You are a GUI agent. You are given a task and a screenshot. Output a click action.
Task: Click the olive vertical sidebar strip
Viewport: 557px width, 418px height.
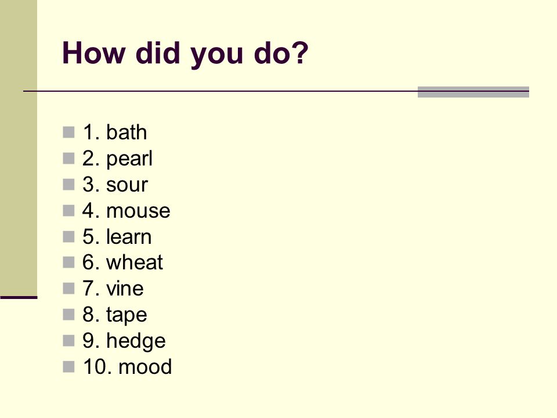pos(19,147)
